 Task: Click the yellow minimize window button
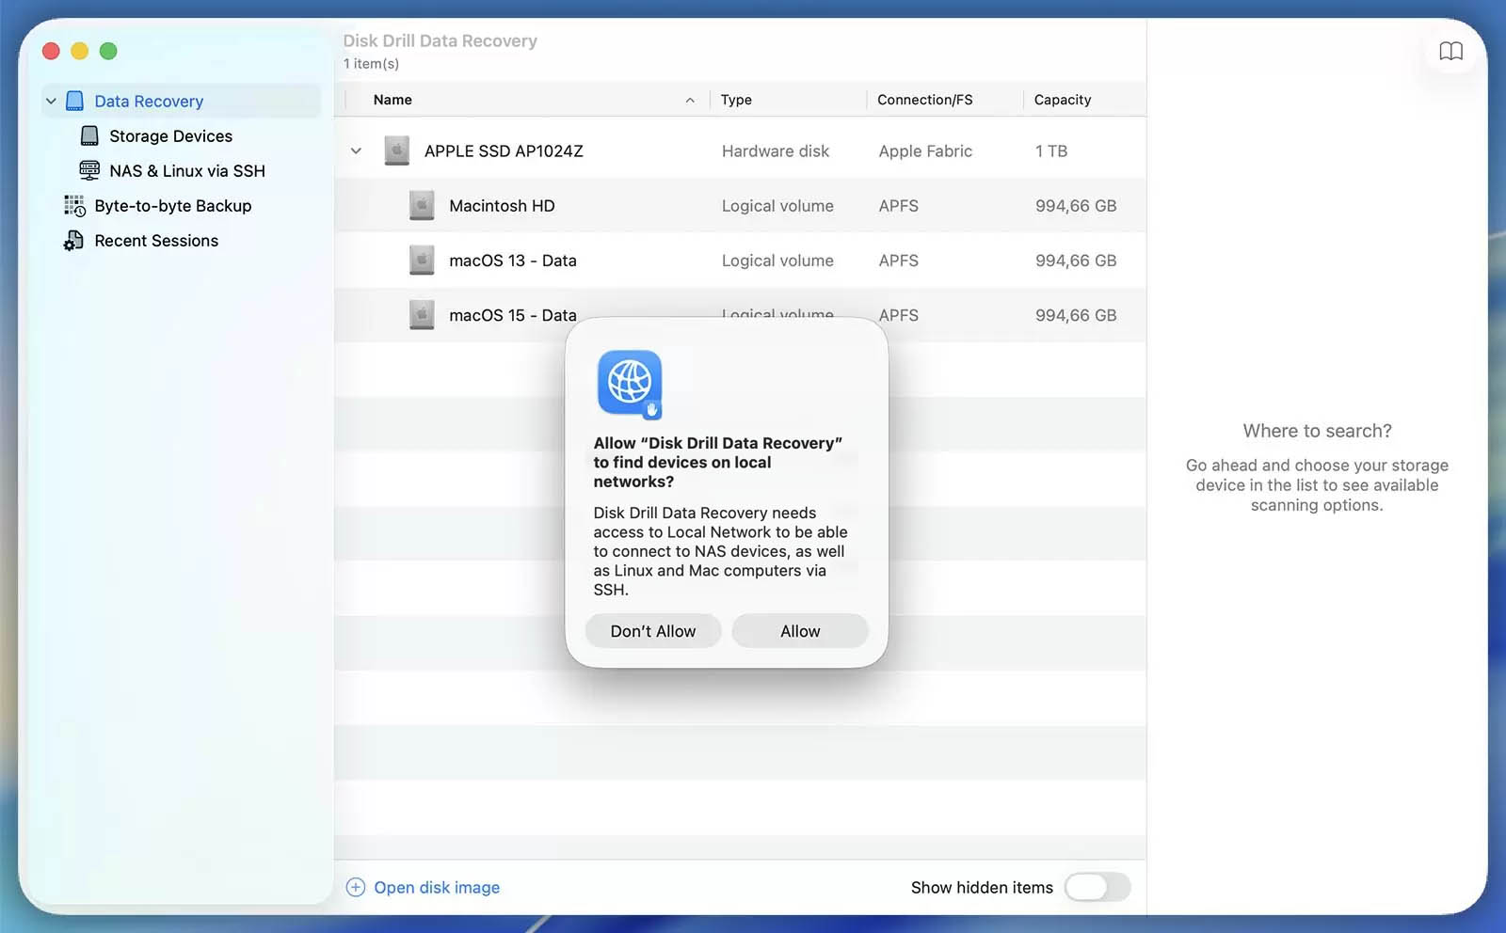pyautogui.click(x=80, y=51)
